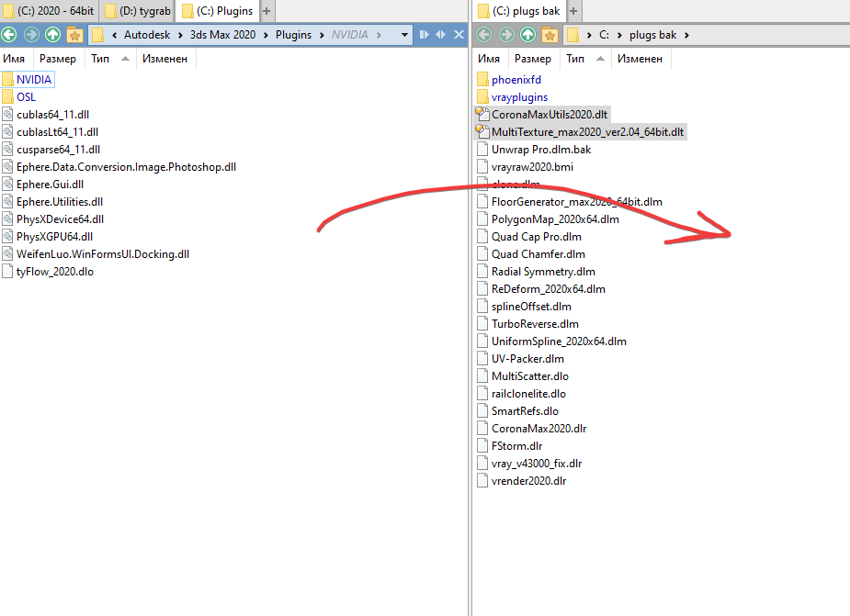Expand chevron after 'plugs bak' breadcrumb

coord(687,35)
